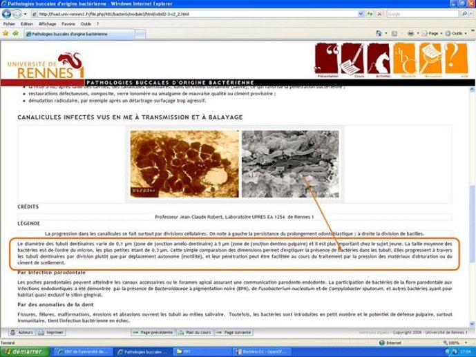Click the page scrollbar down arrow

pyautogui.click(x=472, y=324)
